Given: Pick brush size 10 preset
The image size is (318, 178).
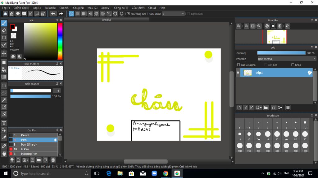Looking at the screenshot, I should 305,124.
